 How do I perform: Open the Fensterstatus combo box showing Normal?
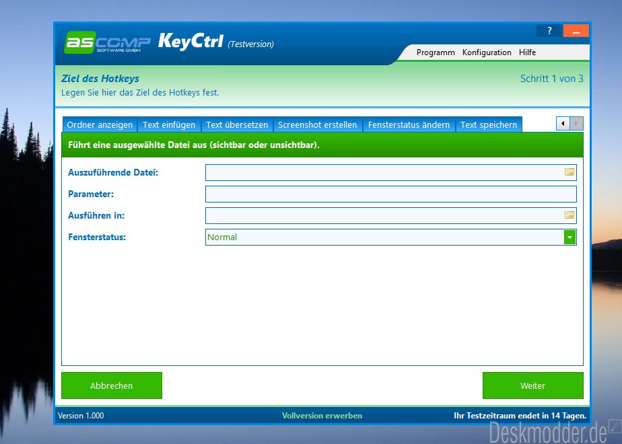[x=384, y=237]
